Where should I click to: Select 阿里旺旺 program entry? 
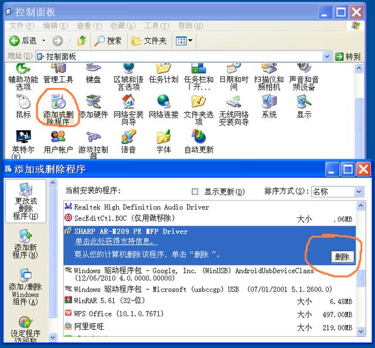pos(210,327)
